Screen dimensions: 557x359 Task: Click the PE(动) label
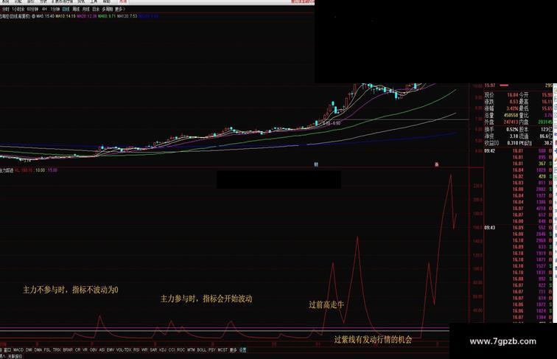525,143
